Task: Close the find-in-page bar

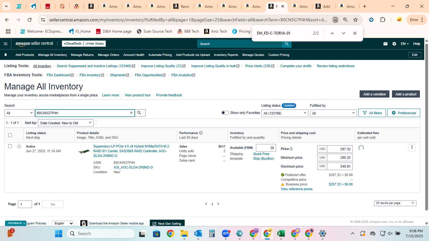Action: point(355,33)
